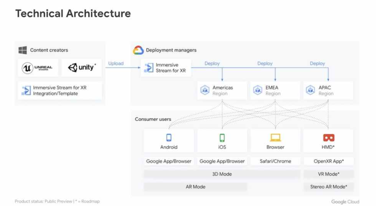Click the Upload arrow label
376x206 pixels.
click(116, 63)
